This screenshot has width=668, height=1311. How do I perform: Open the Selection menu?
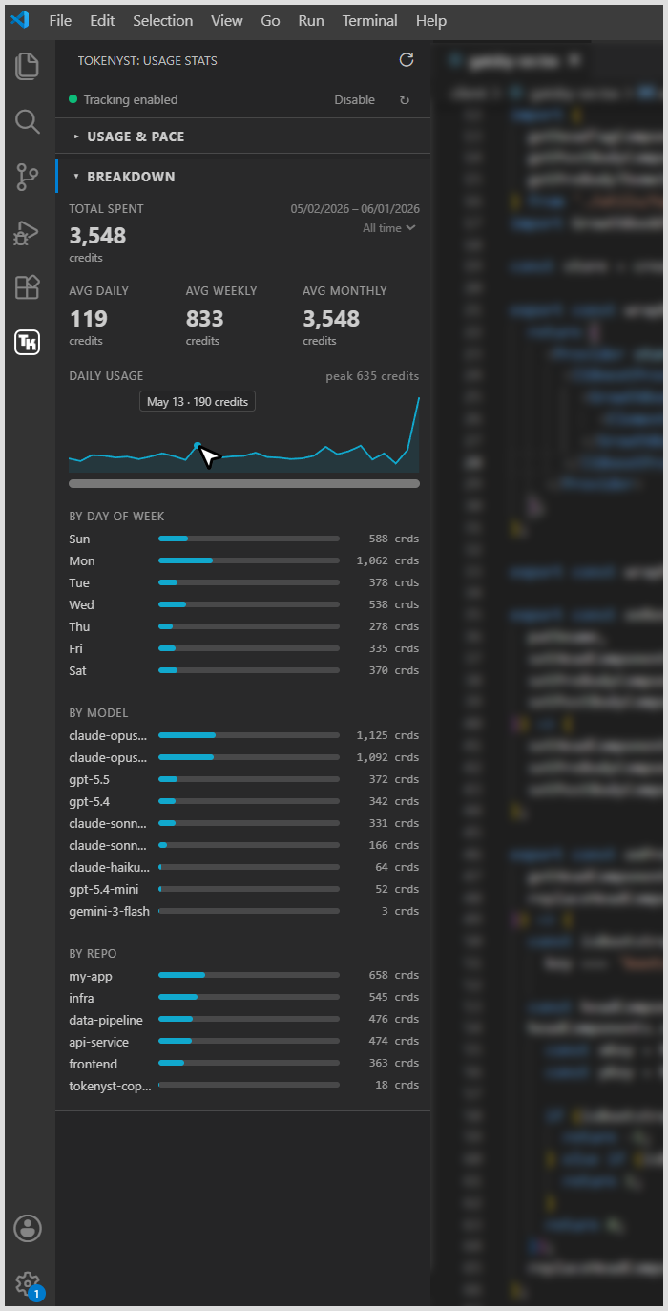tap(163, 20)
